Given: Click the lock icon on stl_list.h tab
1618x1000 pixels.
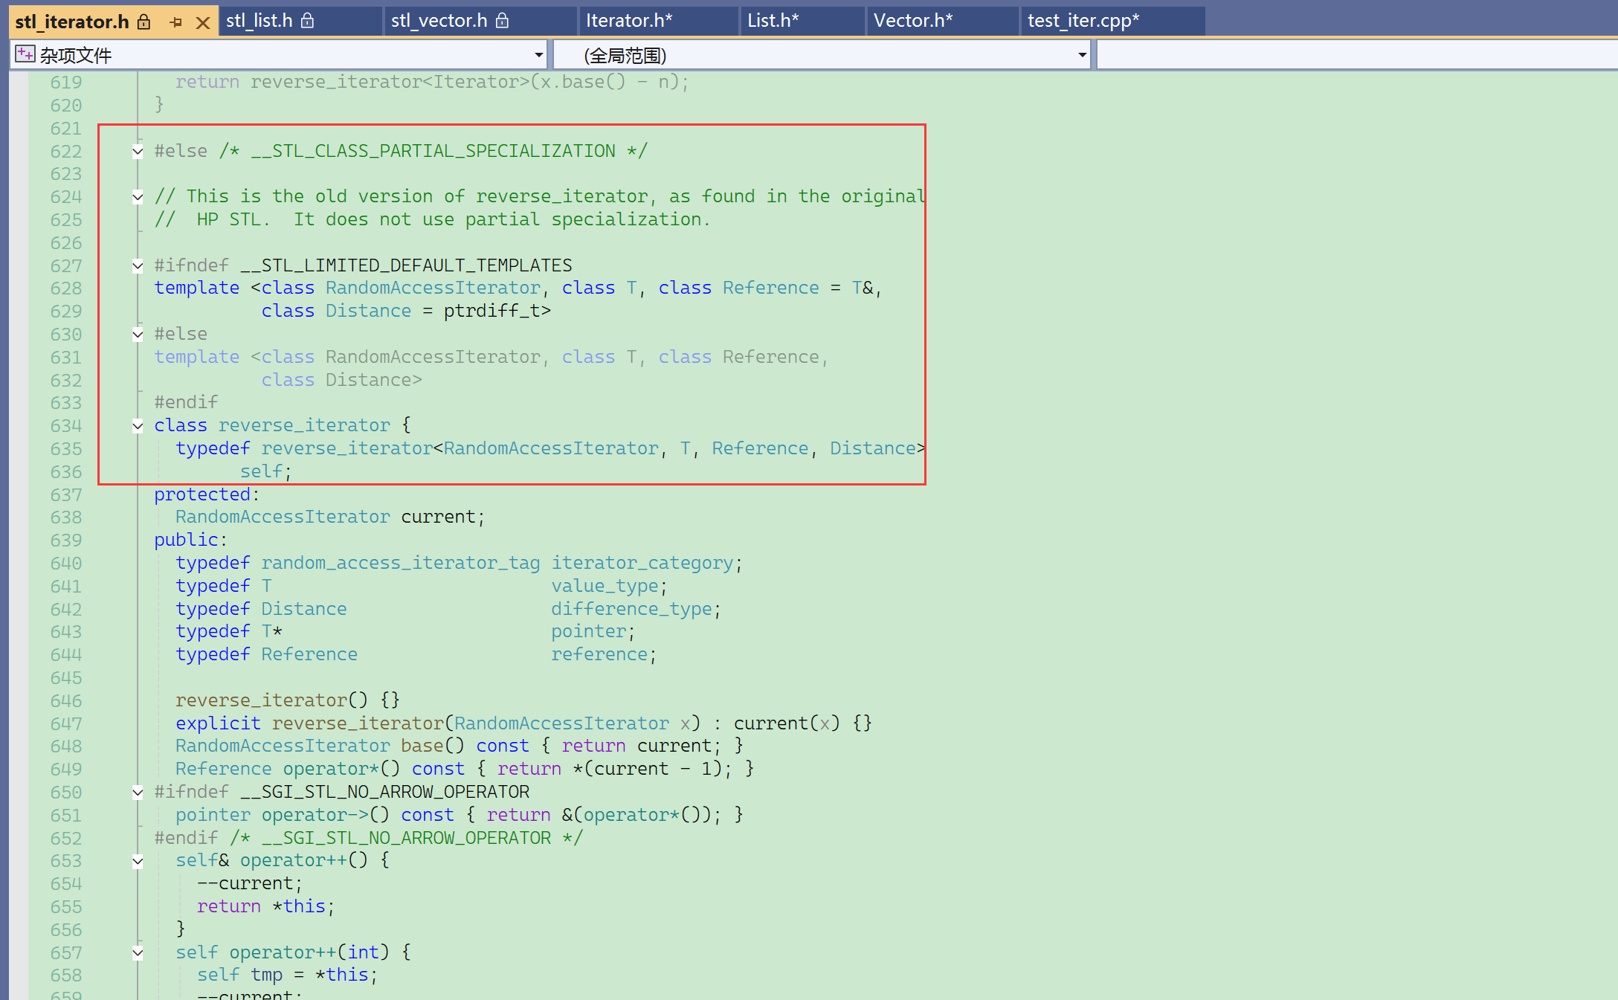Looking at the screenshot, I should 307,21.
